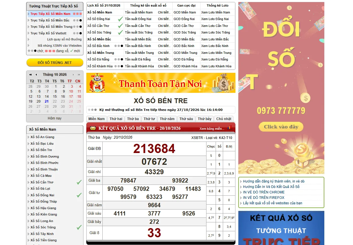Click waiting dots beside Trực Tiếp Xổ Số Miền Trung
353x245 pixels.
click(77, 27)
